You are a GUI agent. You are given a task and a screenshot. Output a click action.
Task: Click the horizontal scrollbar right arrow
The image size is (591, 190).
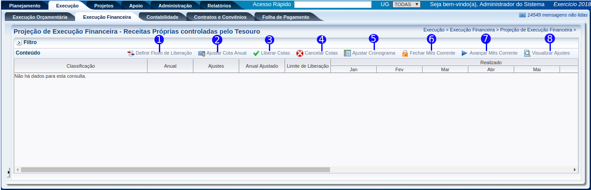coord(574,169)
